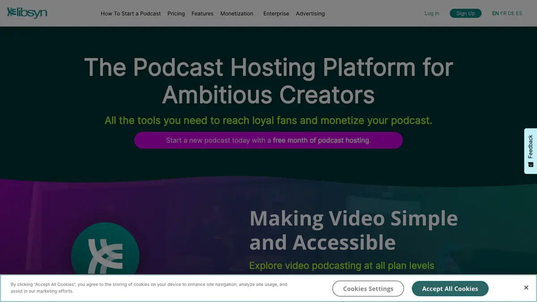This screenshot has width=537, height=302.
Task: Switch the site language to FR
Action: (x=503, y=13)
